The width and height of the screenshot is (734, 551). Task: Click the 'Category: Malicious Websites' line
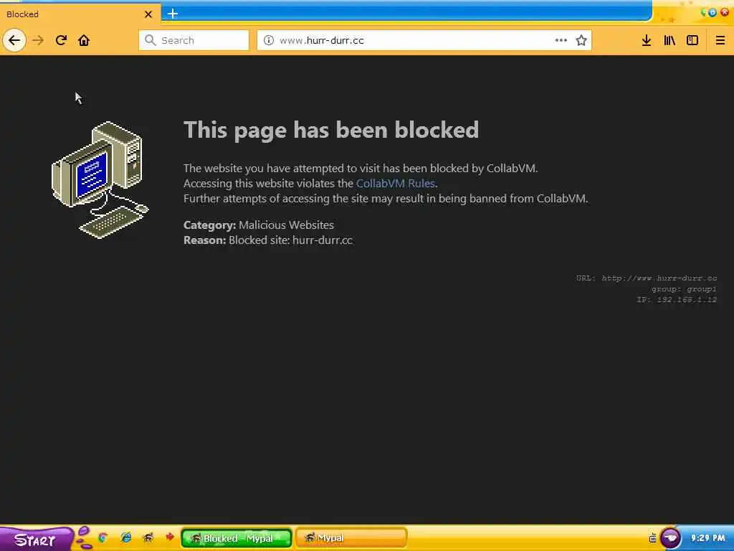pos(258,225)
